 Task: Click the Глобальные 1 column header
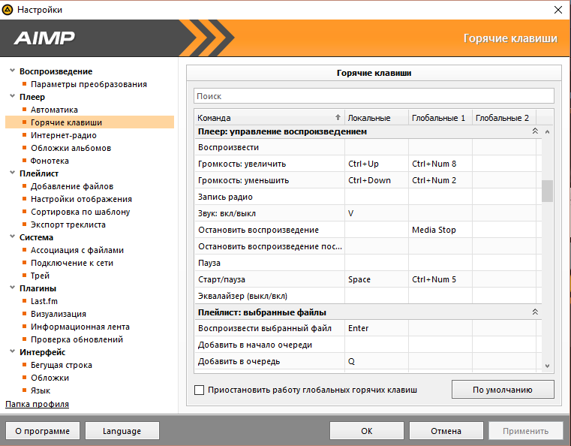[440, 118]
